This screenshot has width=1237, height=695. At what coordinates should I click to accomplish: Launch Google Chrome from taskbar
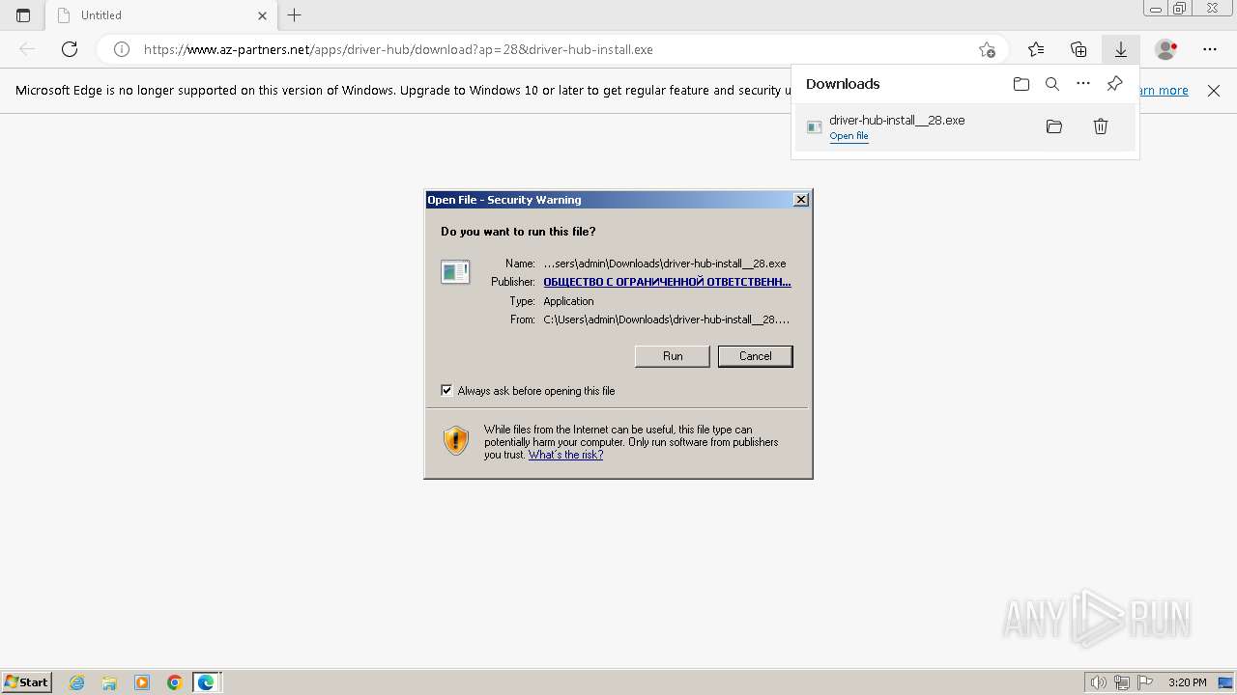click(x=175, y=682)
